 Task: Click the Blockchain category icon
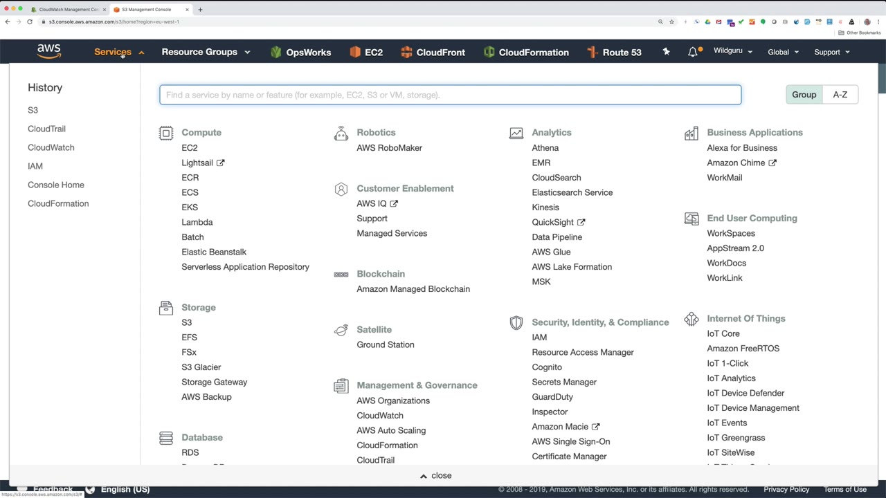tap(341, 275)
